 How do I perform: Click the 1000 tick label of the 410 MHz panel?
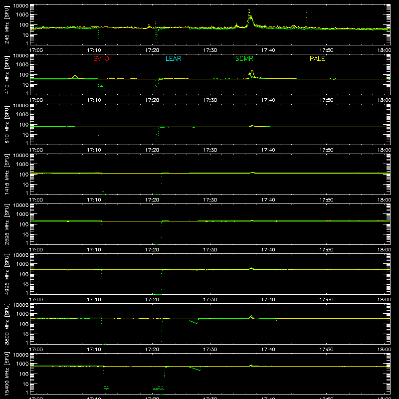tap(22, 64)
